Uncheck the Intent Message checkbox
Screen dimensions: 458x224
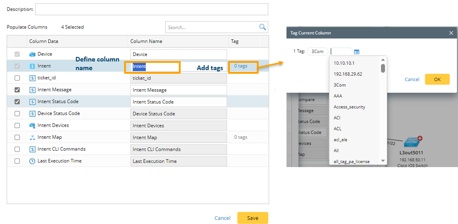(x=17, y=90)
